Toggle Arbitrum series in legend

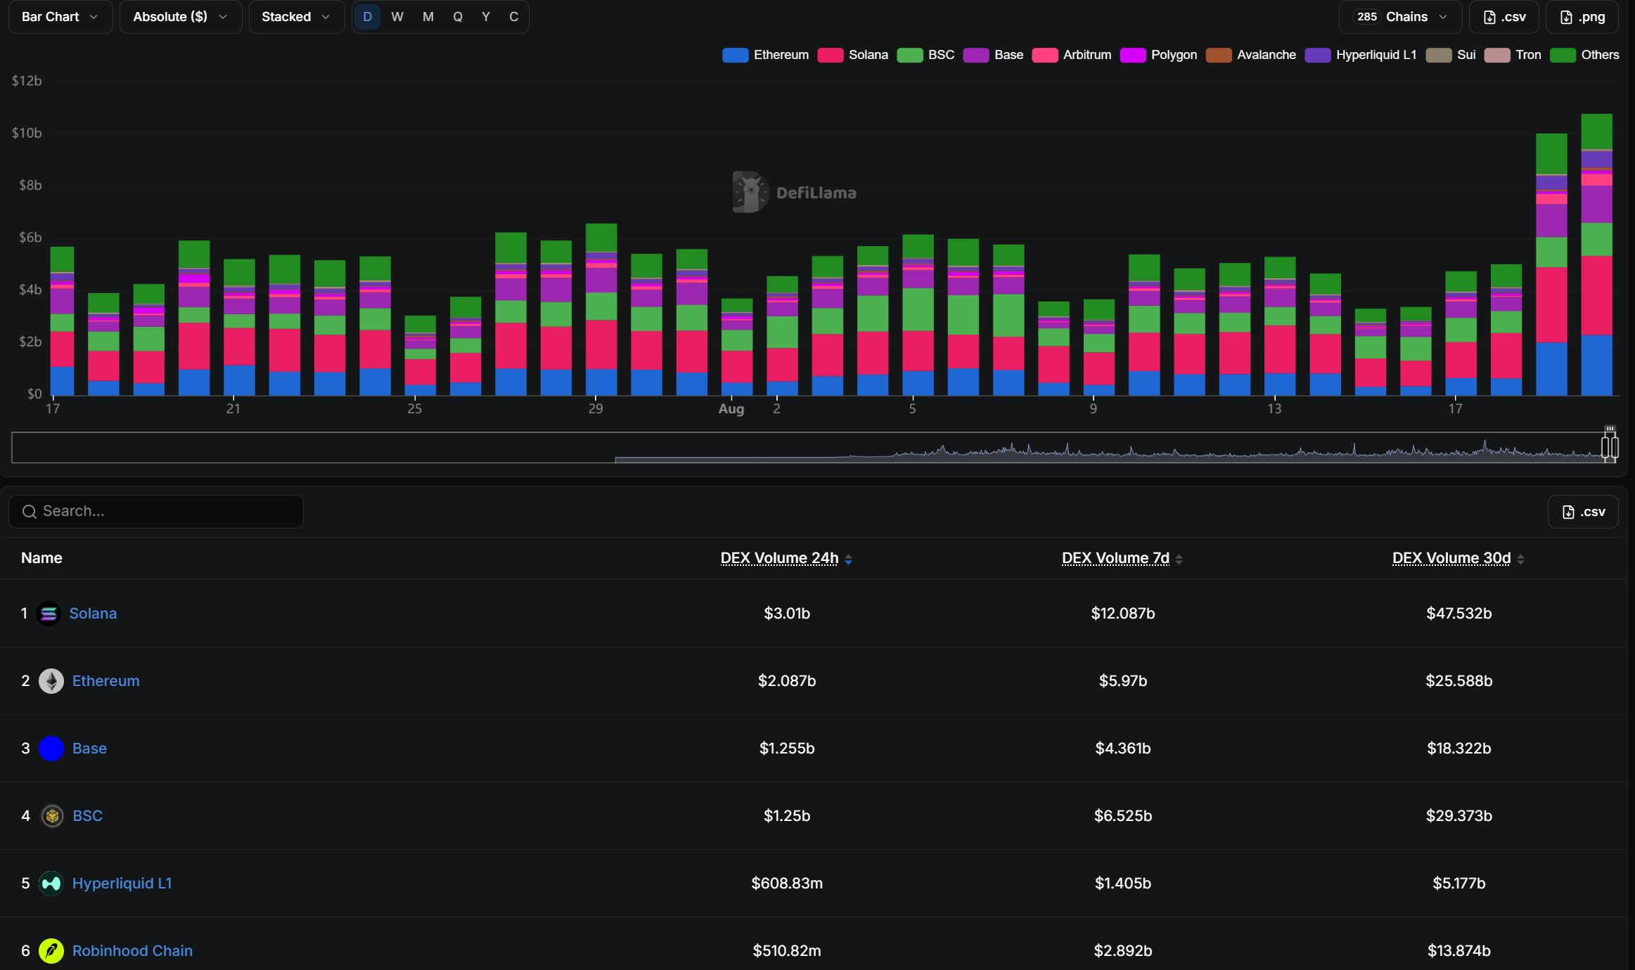[x=1072, y=55]
